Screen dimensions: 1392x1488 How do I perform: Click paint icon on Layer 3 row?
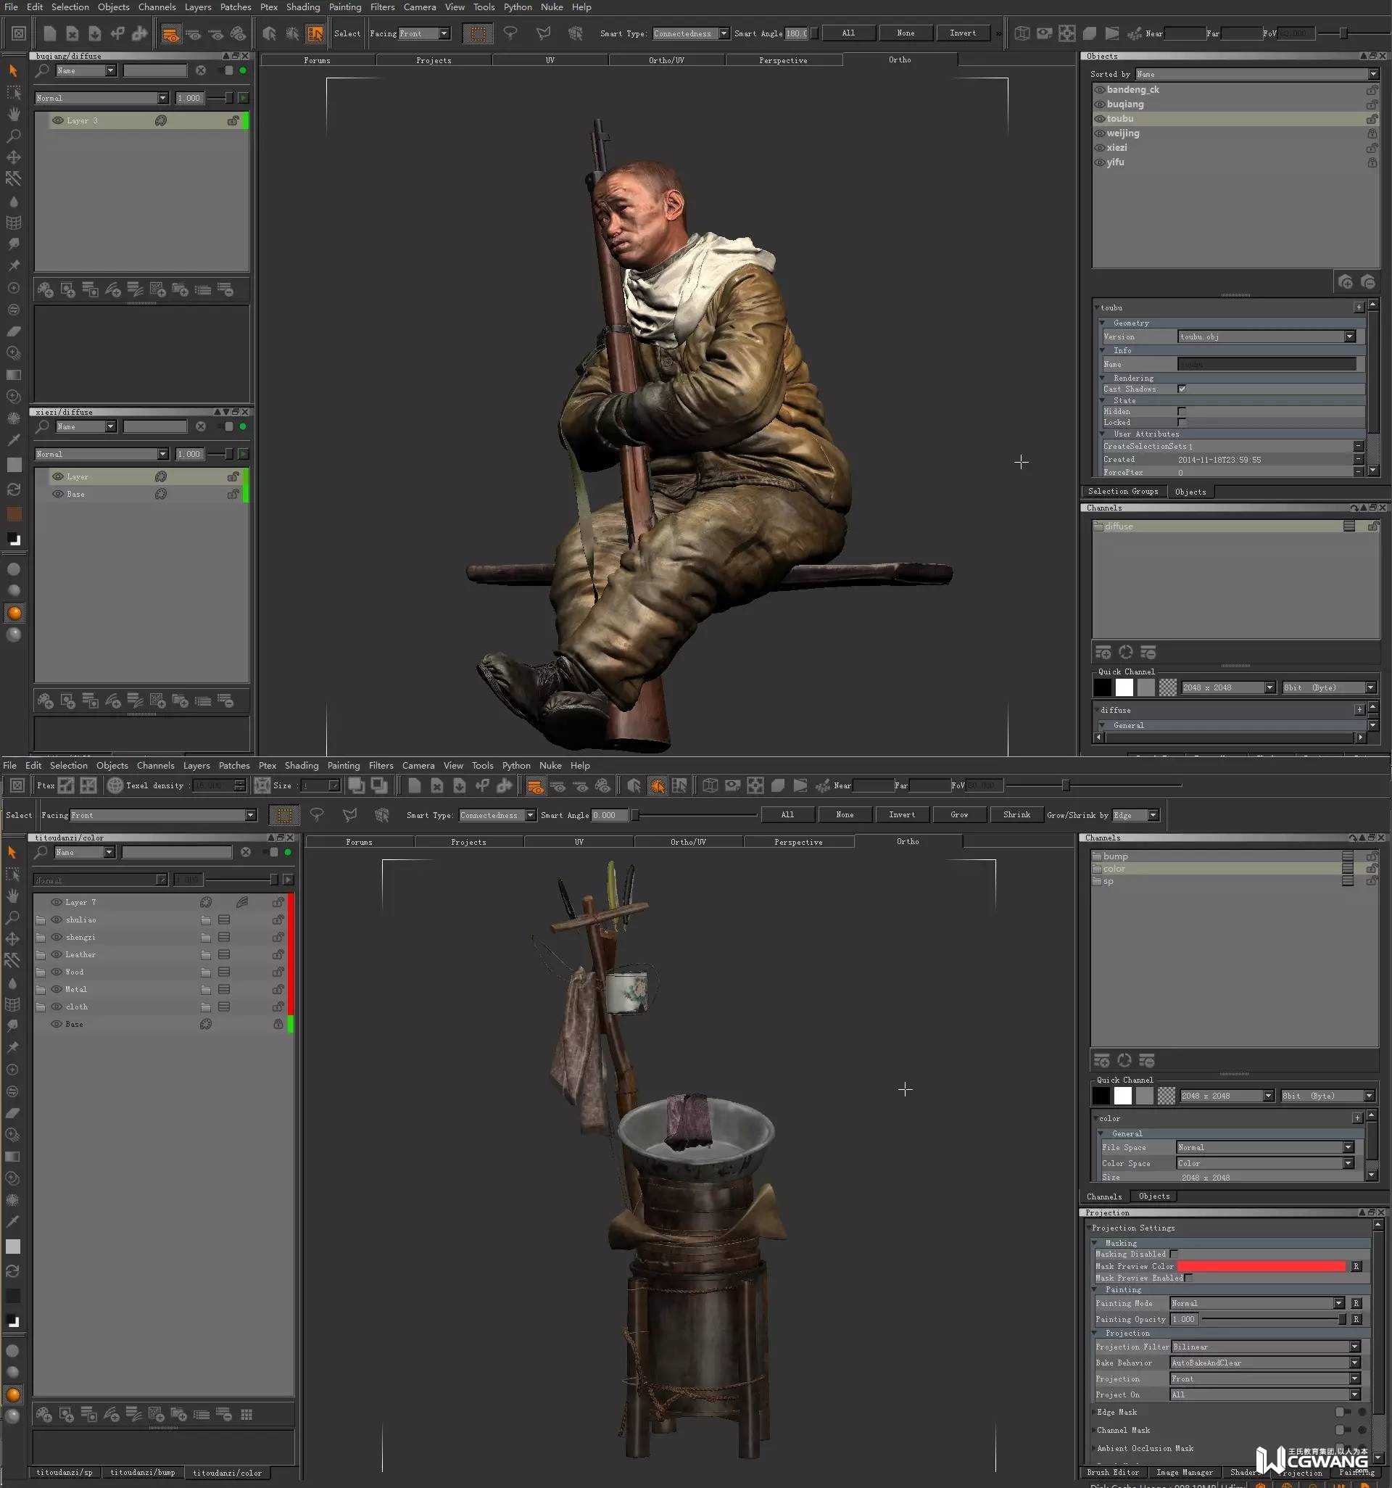coord(161,120)
